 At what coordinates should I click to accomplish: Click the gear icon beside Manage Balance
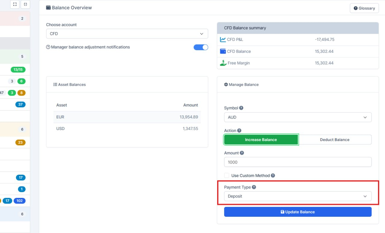[226, 84]
